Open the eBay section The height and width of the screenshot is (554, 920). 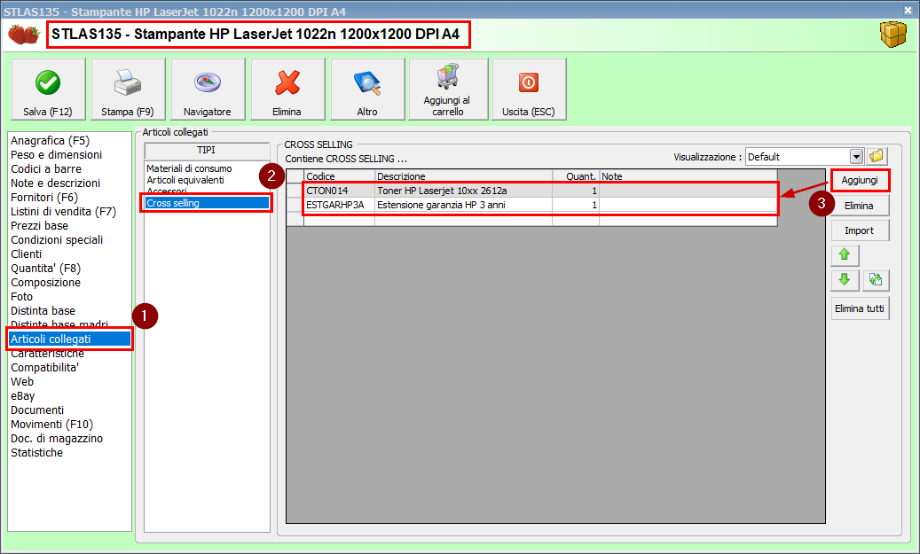pos(23,395)
